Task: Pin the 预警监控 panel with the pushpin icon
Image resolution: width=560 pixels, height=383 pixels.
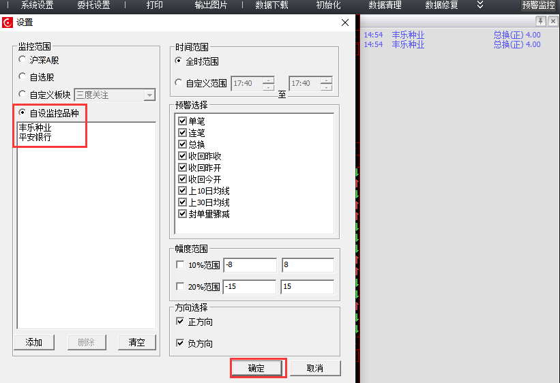Action: (x=540, y=21)
